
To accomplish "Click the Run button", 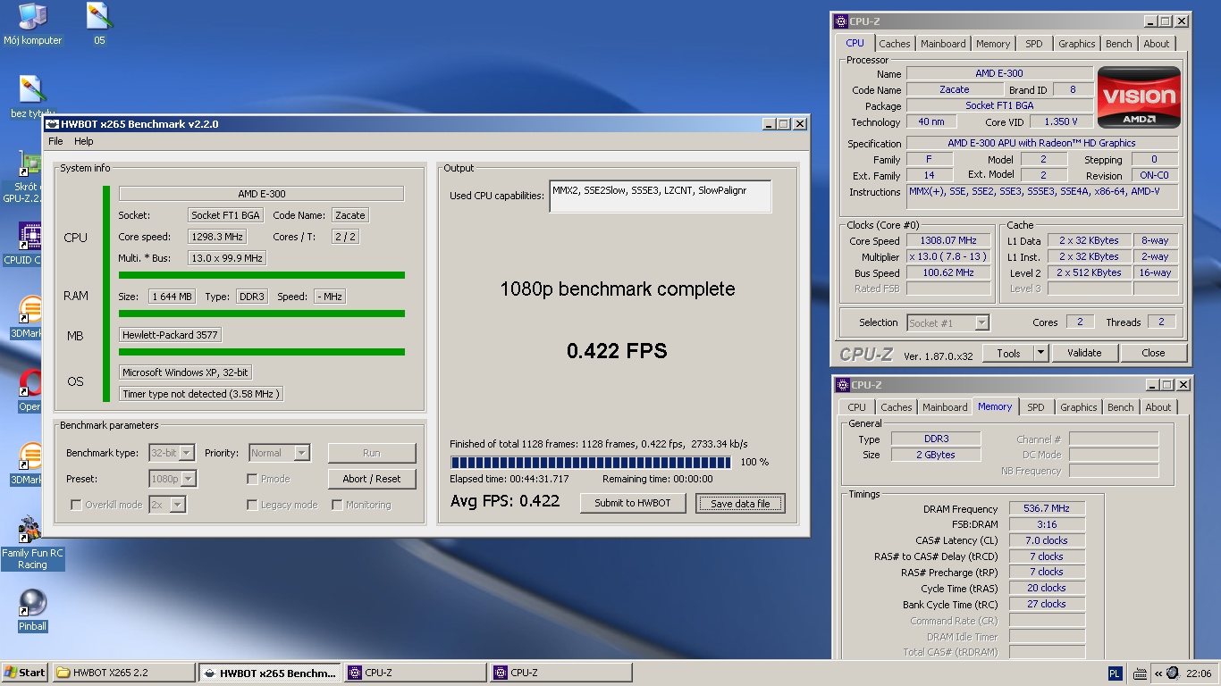I will click(x=372, y=453).
